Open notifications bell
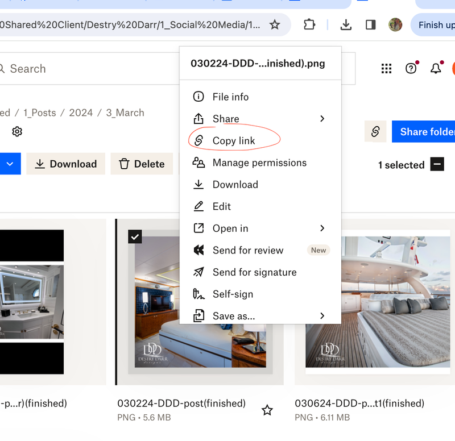 pos(436,69)
